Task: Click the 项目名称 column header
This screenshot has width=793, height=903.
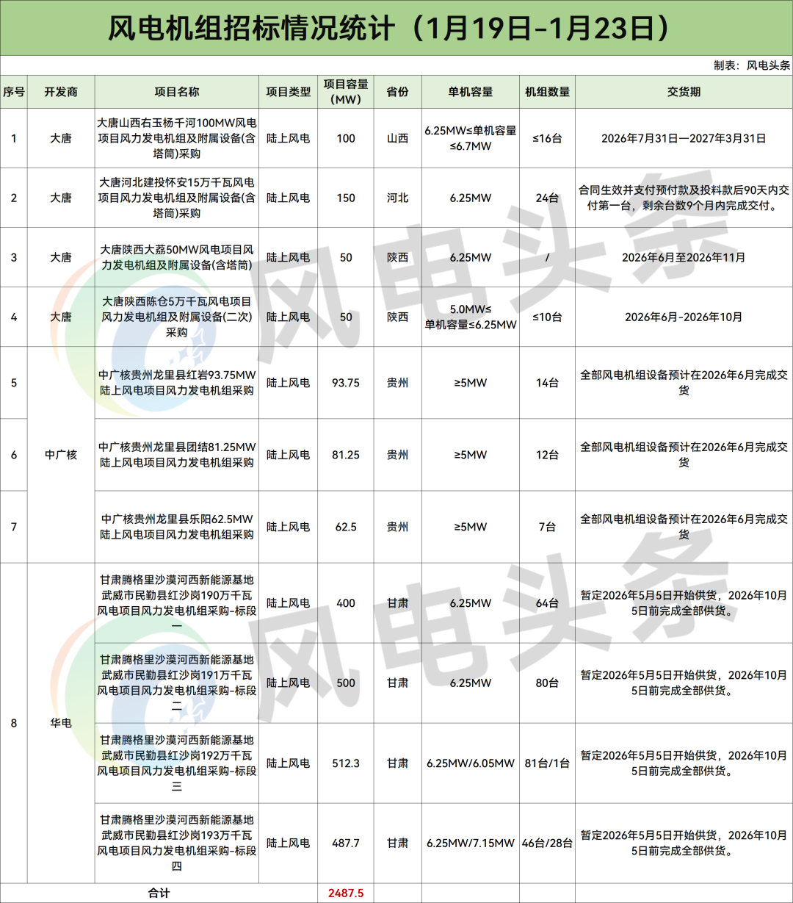Action: pos(176,92)
